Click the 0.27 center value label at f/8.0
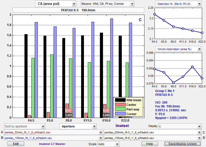This screenshot has height=147, width=206. (x=68, y=111)
